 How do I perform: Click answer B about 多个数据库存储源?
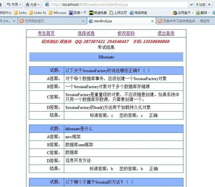(107, 87)
